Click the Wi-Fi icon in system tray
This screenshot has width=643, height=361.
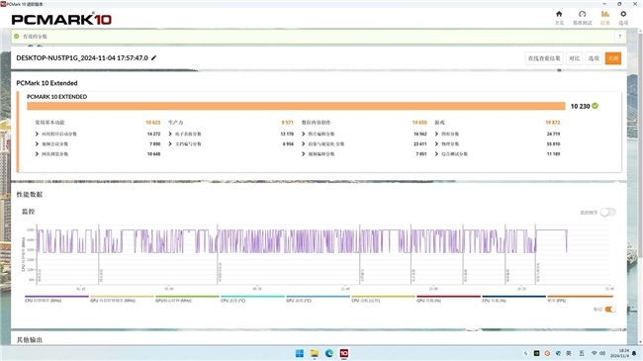(x=594, y=353)
